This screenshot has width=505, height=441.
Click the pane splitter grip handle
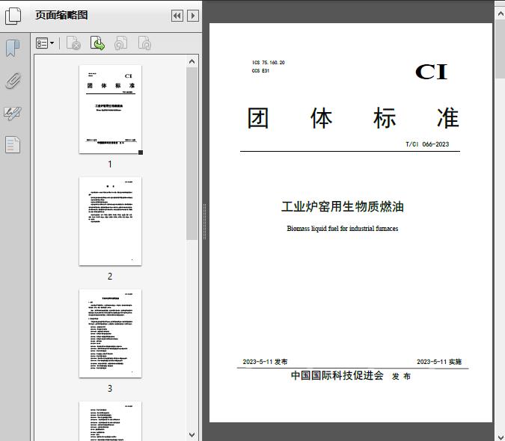point(204,222)
